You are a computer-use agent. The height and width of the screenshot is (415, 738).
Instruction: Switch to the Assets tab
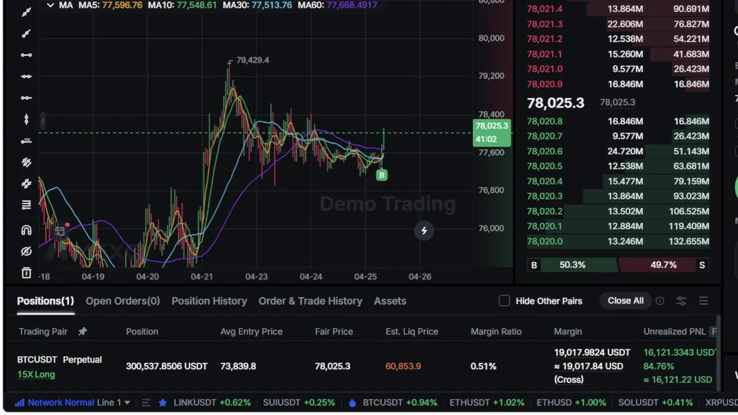pos(390,301)
